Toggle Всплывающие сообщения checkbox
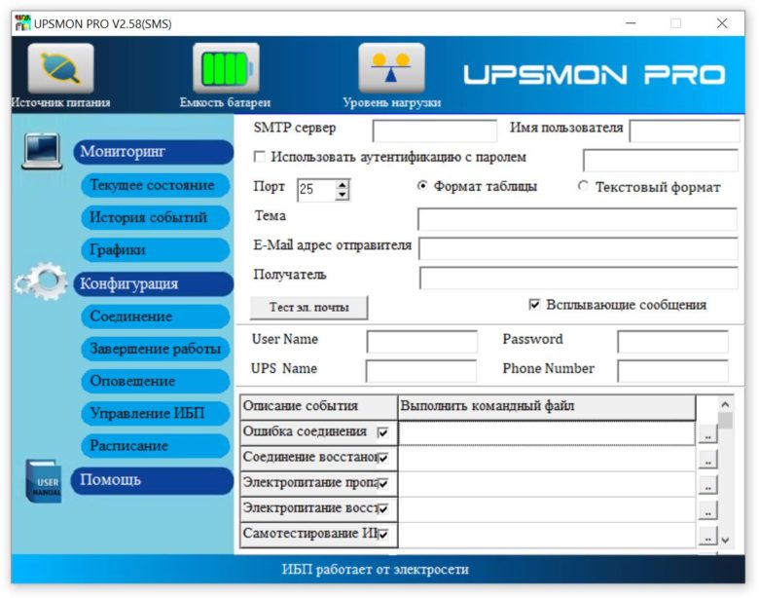759x598 pixels. 534,304
